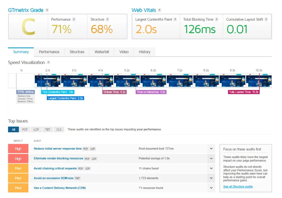Open the History tab
Screen dimensions: 282x198
[x=145, y=52]
